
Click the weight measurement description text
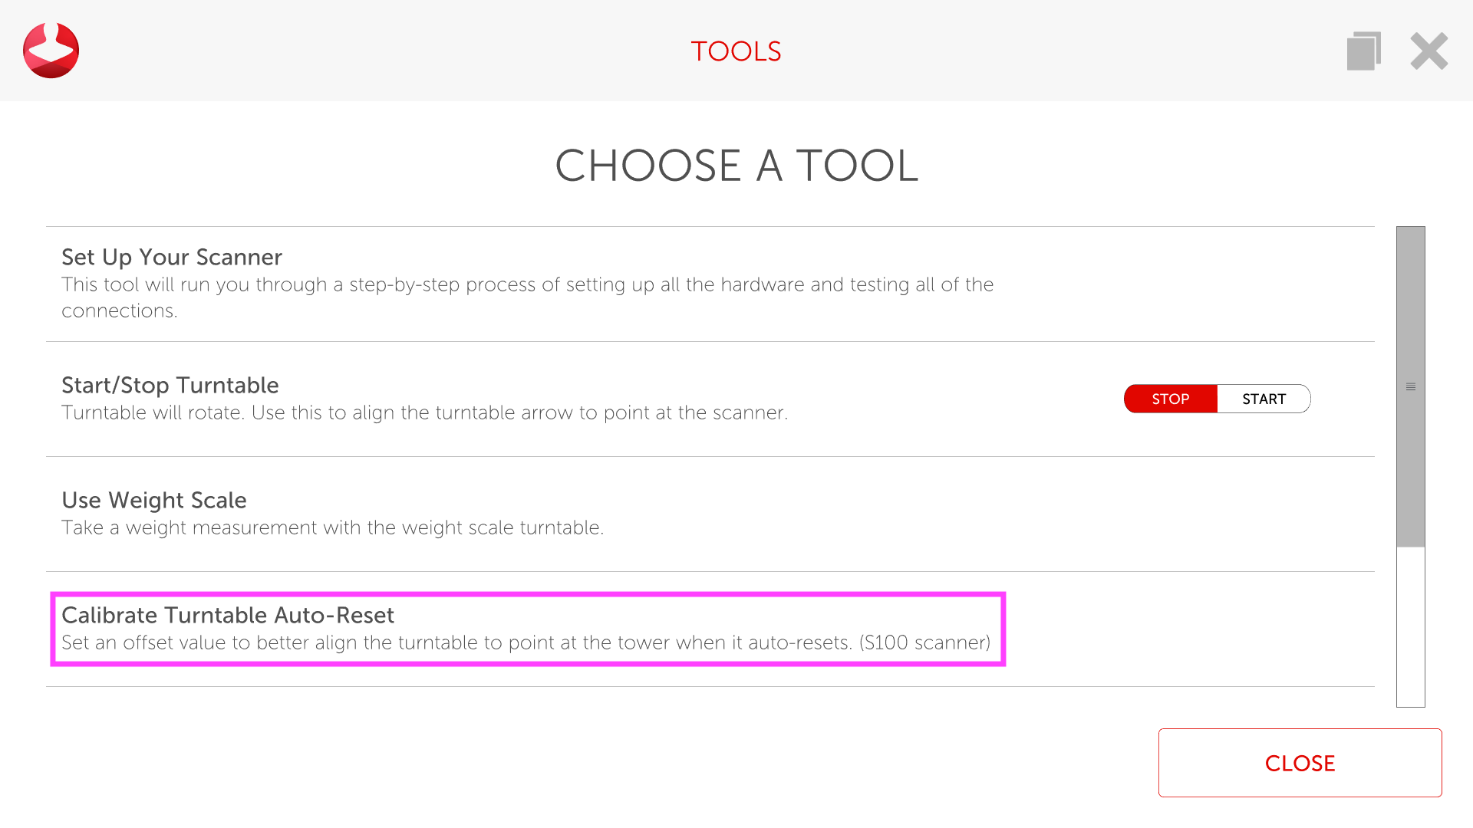coord(332,527)
